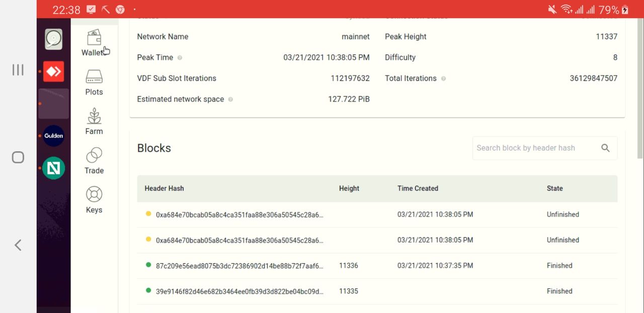Click the Time Created column header
The height and width of the screenshot is (313, 644).
point(418,188)
